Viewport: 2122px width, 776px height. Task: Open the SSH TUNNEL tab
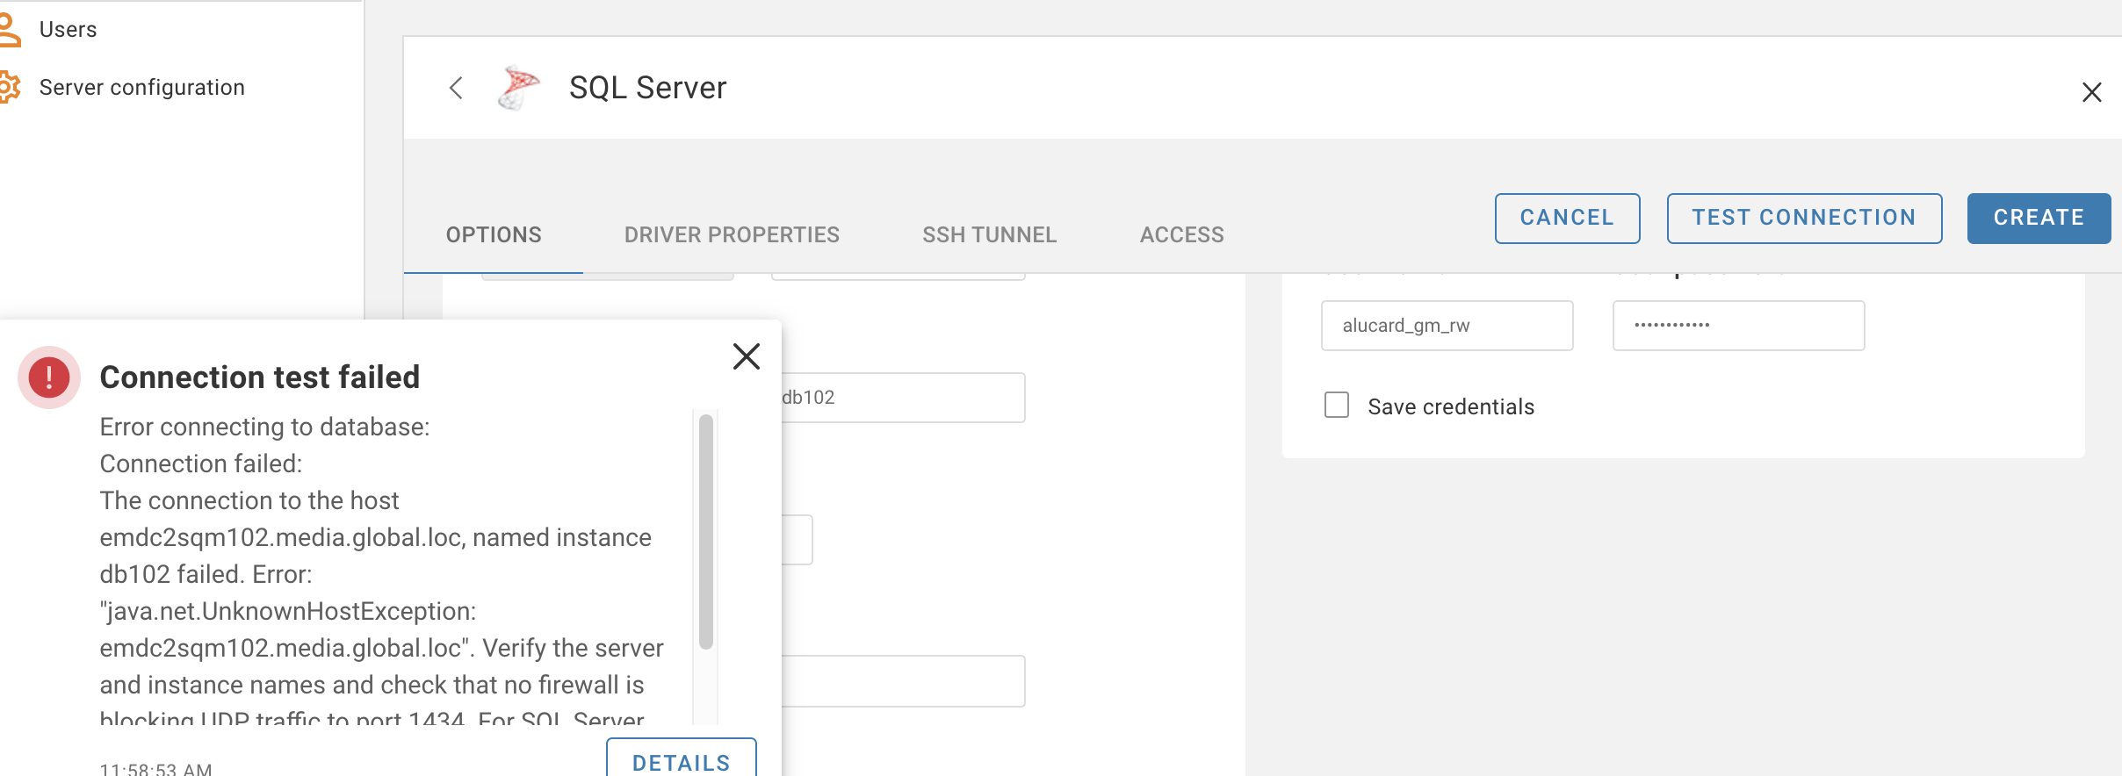(x=989, y=234)
